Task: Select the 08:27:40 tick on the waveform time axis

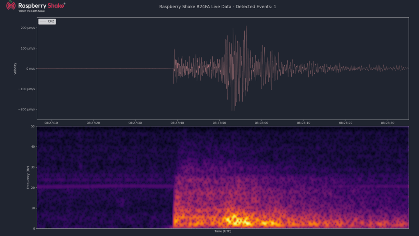Action: [x=177, y=123]
